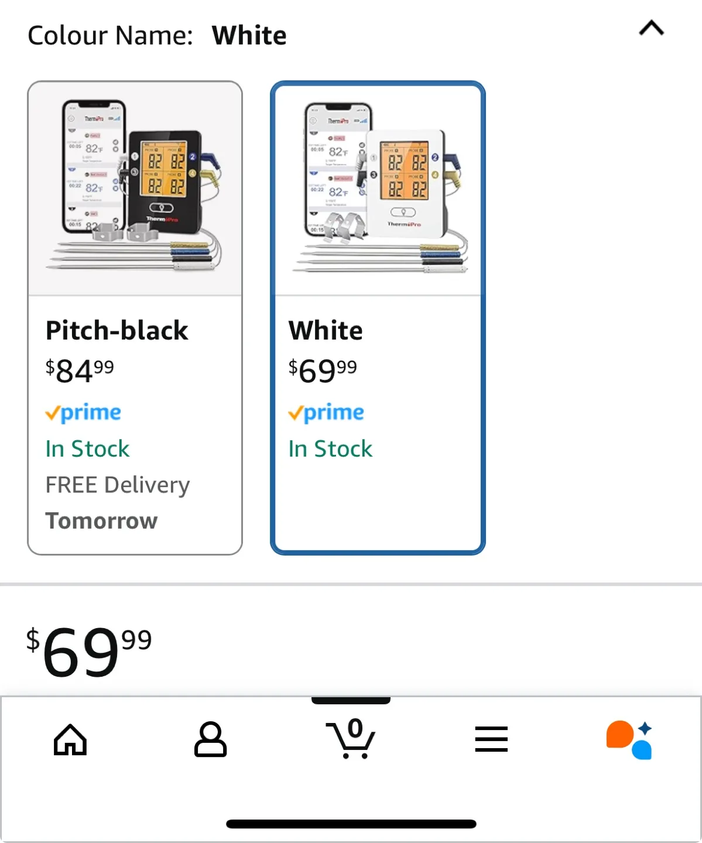Select the Pitch-black thermometer product image
The image size is (702, 843).
(x=135, y=188)
